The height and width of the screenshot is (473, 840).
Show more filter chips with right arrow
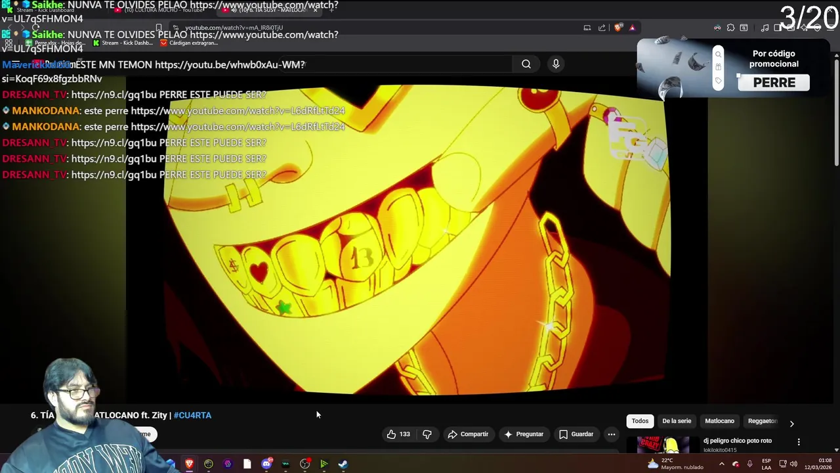click(x=791, y=423)
